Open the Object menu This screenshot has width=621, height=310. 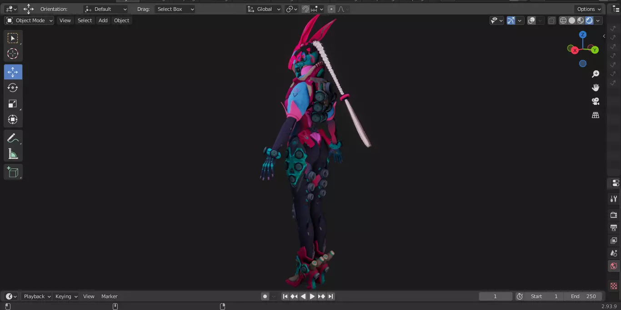(121, 20)
